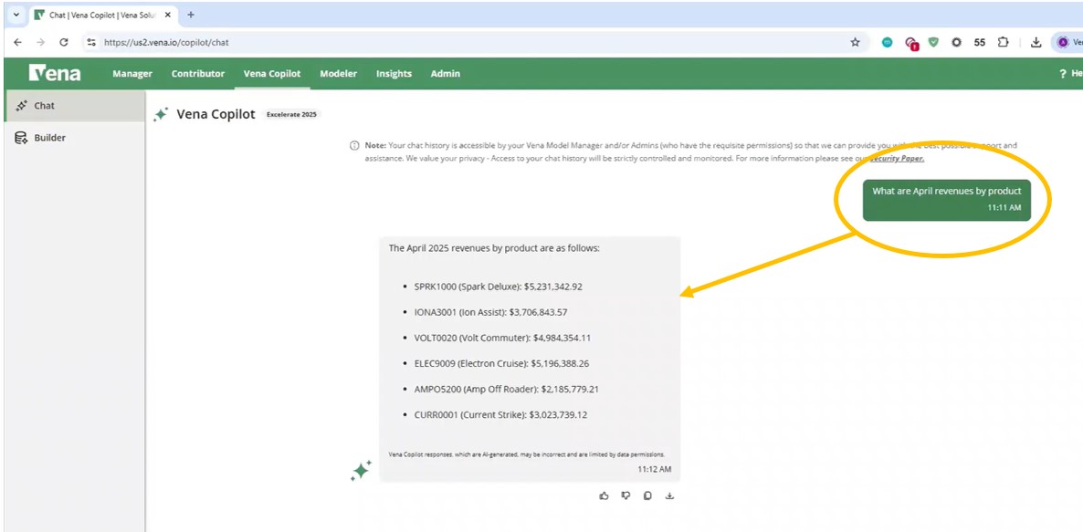The width and height of the screenshot is (1083, 532).
Task: Click the thumbs down feedback icon
Action: (x=626, y=495)
